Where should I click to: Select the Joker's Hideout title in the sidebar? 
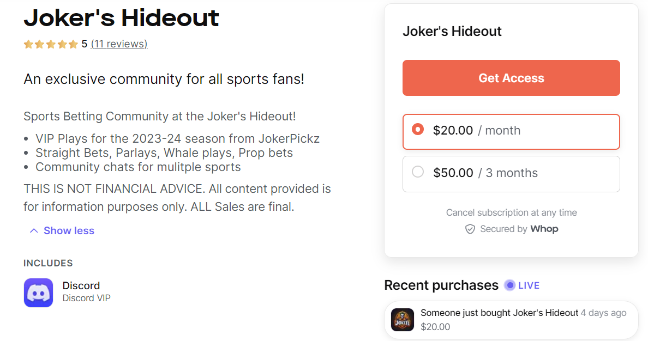(452, 31)
